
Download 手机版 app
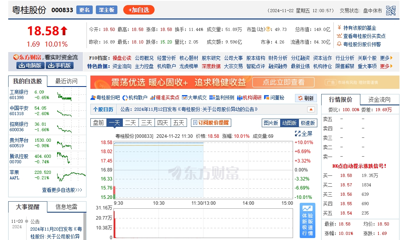[x=59, y=65]
